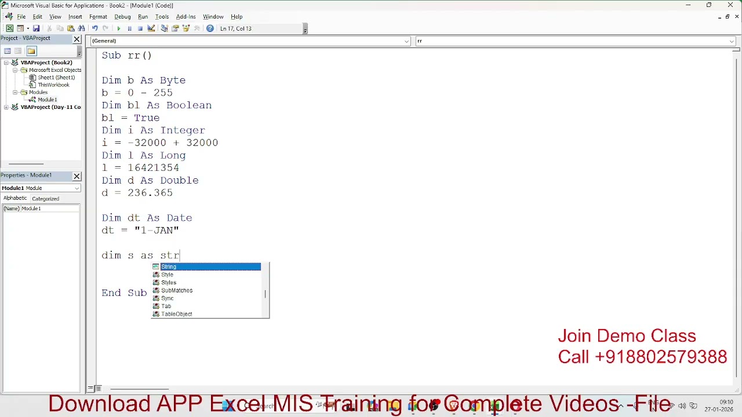Choose Styles from the autocomplete list
This screenshot has width=742, height=417.
click(206, 283)
